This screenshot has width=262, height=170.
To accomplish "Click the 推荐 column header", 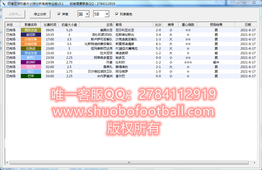I will click(x=171, y=25).
